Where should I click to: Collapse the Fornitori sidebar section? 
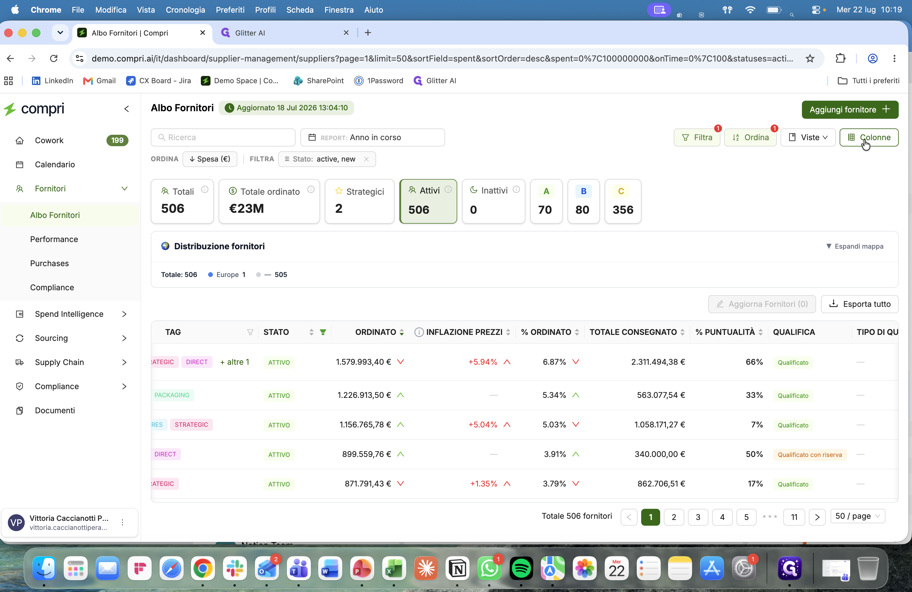click(125, 189)
